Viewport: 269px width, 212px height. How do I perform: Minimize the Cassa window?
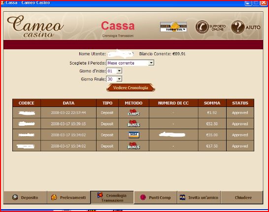248,3
